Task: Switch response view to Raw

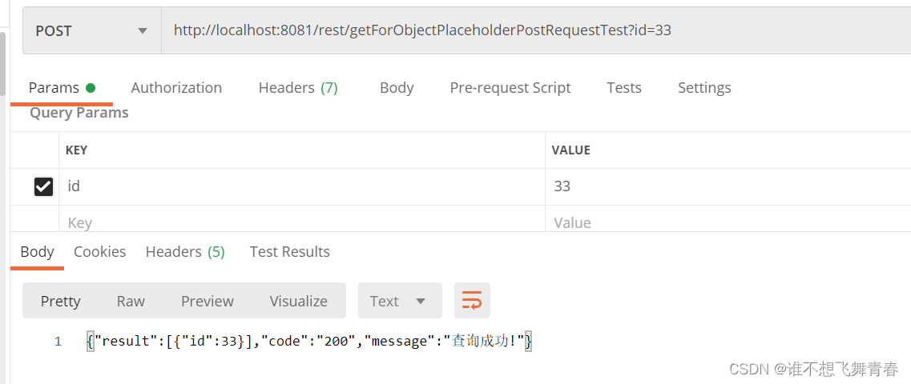Action: [131, 301]
